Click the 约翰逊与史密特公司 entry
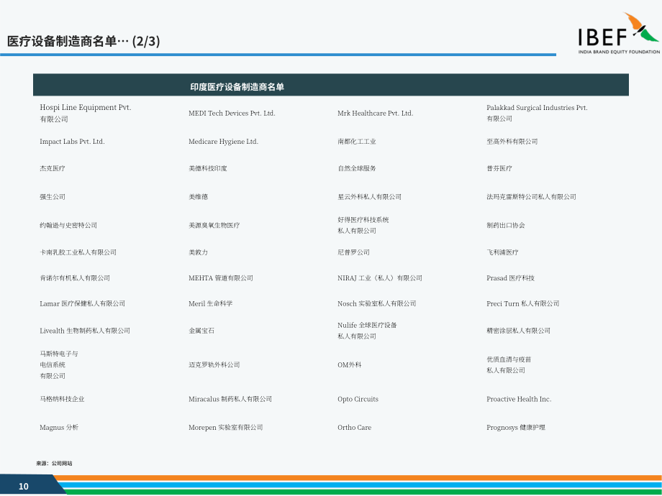 point(68,225)
